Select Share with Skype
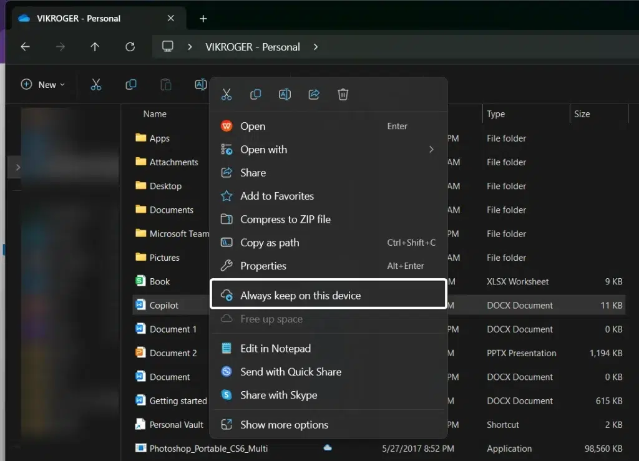This screenshot has width=639, height=461. 328,395
